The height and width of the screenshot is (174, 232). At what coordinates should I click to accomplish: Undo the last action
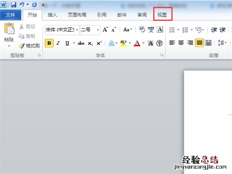[x=22, y=5]
